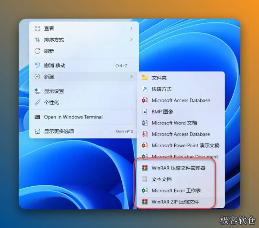Click the refresh icon beside 刷新
Viewport: 259px width, 228px height.
37,51
